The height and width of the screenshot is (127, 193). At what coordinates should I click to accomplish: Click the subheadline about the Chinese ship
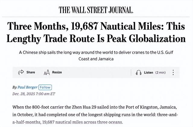pos(96,55)
